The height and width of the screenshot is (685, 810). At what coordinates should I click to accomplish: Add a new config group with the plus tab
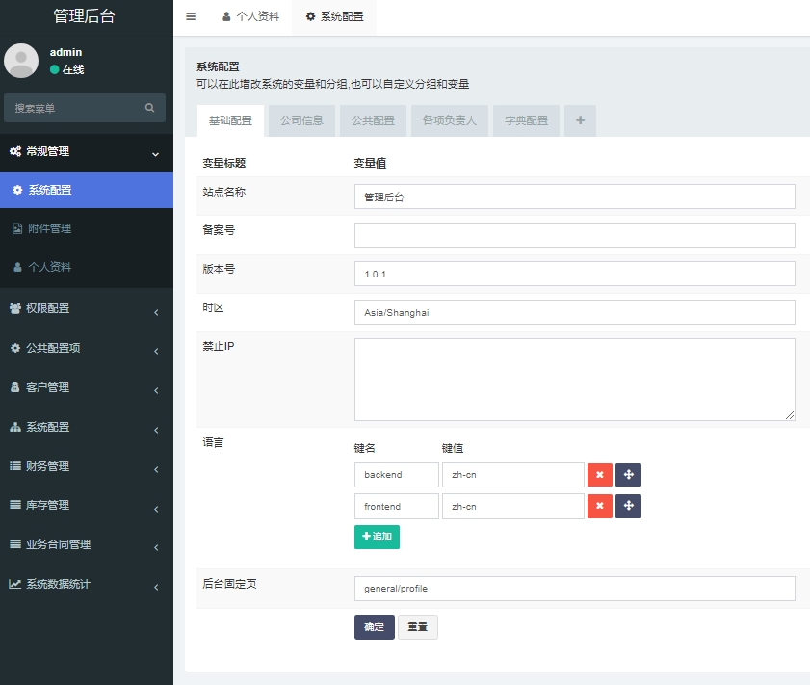(x=579, y=120)
